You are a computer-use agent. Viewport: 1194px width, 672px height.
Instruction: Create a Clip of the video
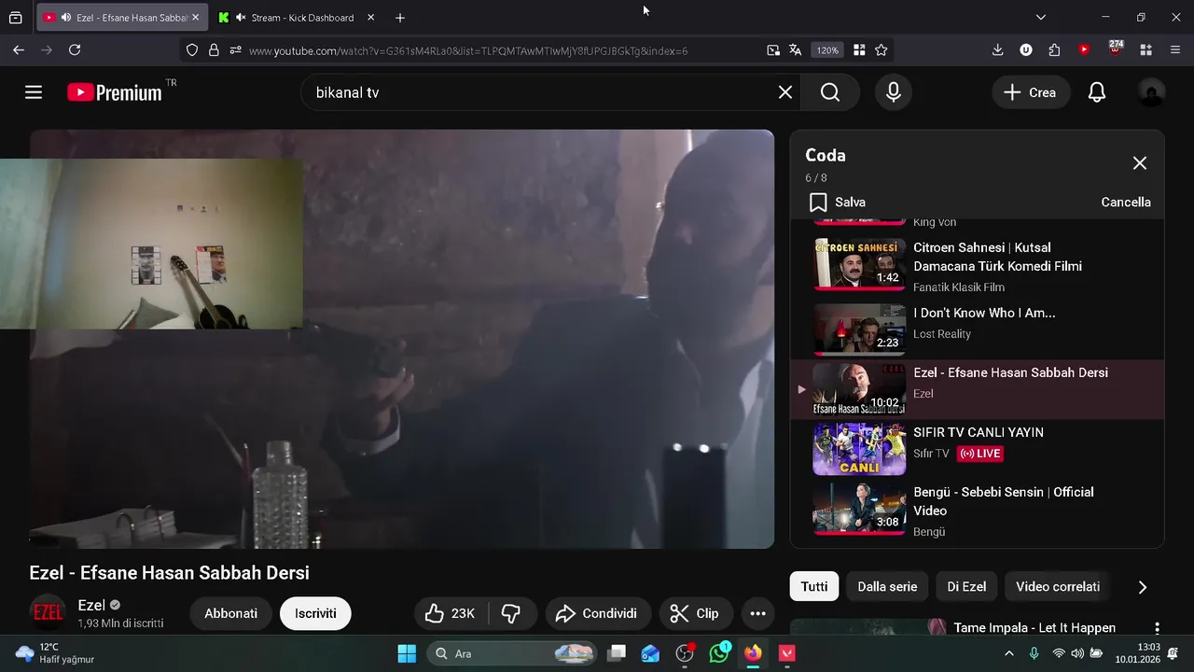(695, 613)
